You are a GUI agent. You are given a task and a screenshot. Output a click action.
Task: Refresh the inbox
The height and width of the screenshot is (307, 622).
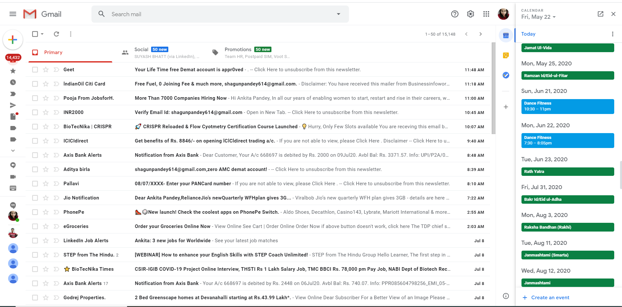click(56, 34)
